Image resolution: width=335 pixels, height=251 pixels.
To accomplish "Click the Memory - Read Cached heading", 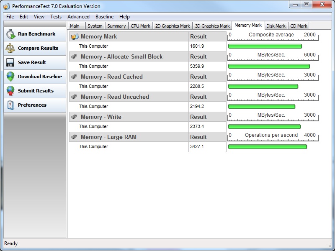I will 112,77.
